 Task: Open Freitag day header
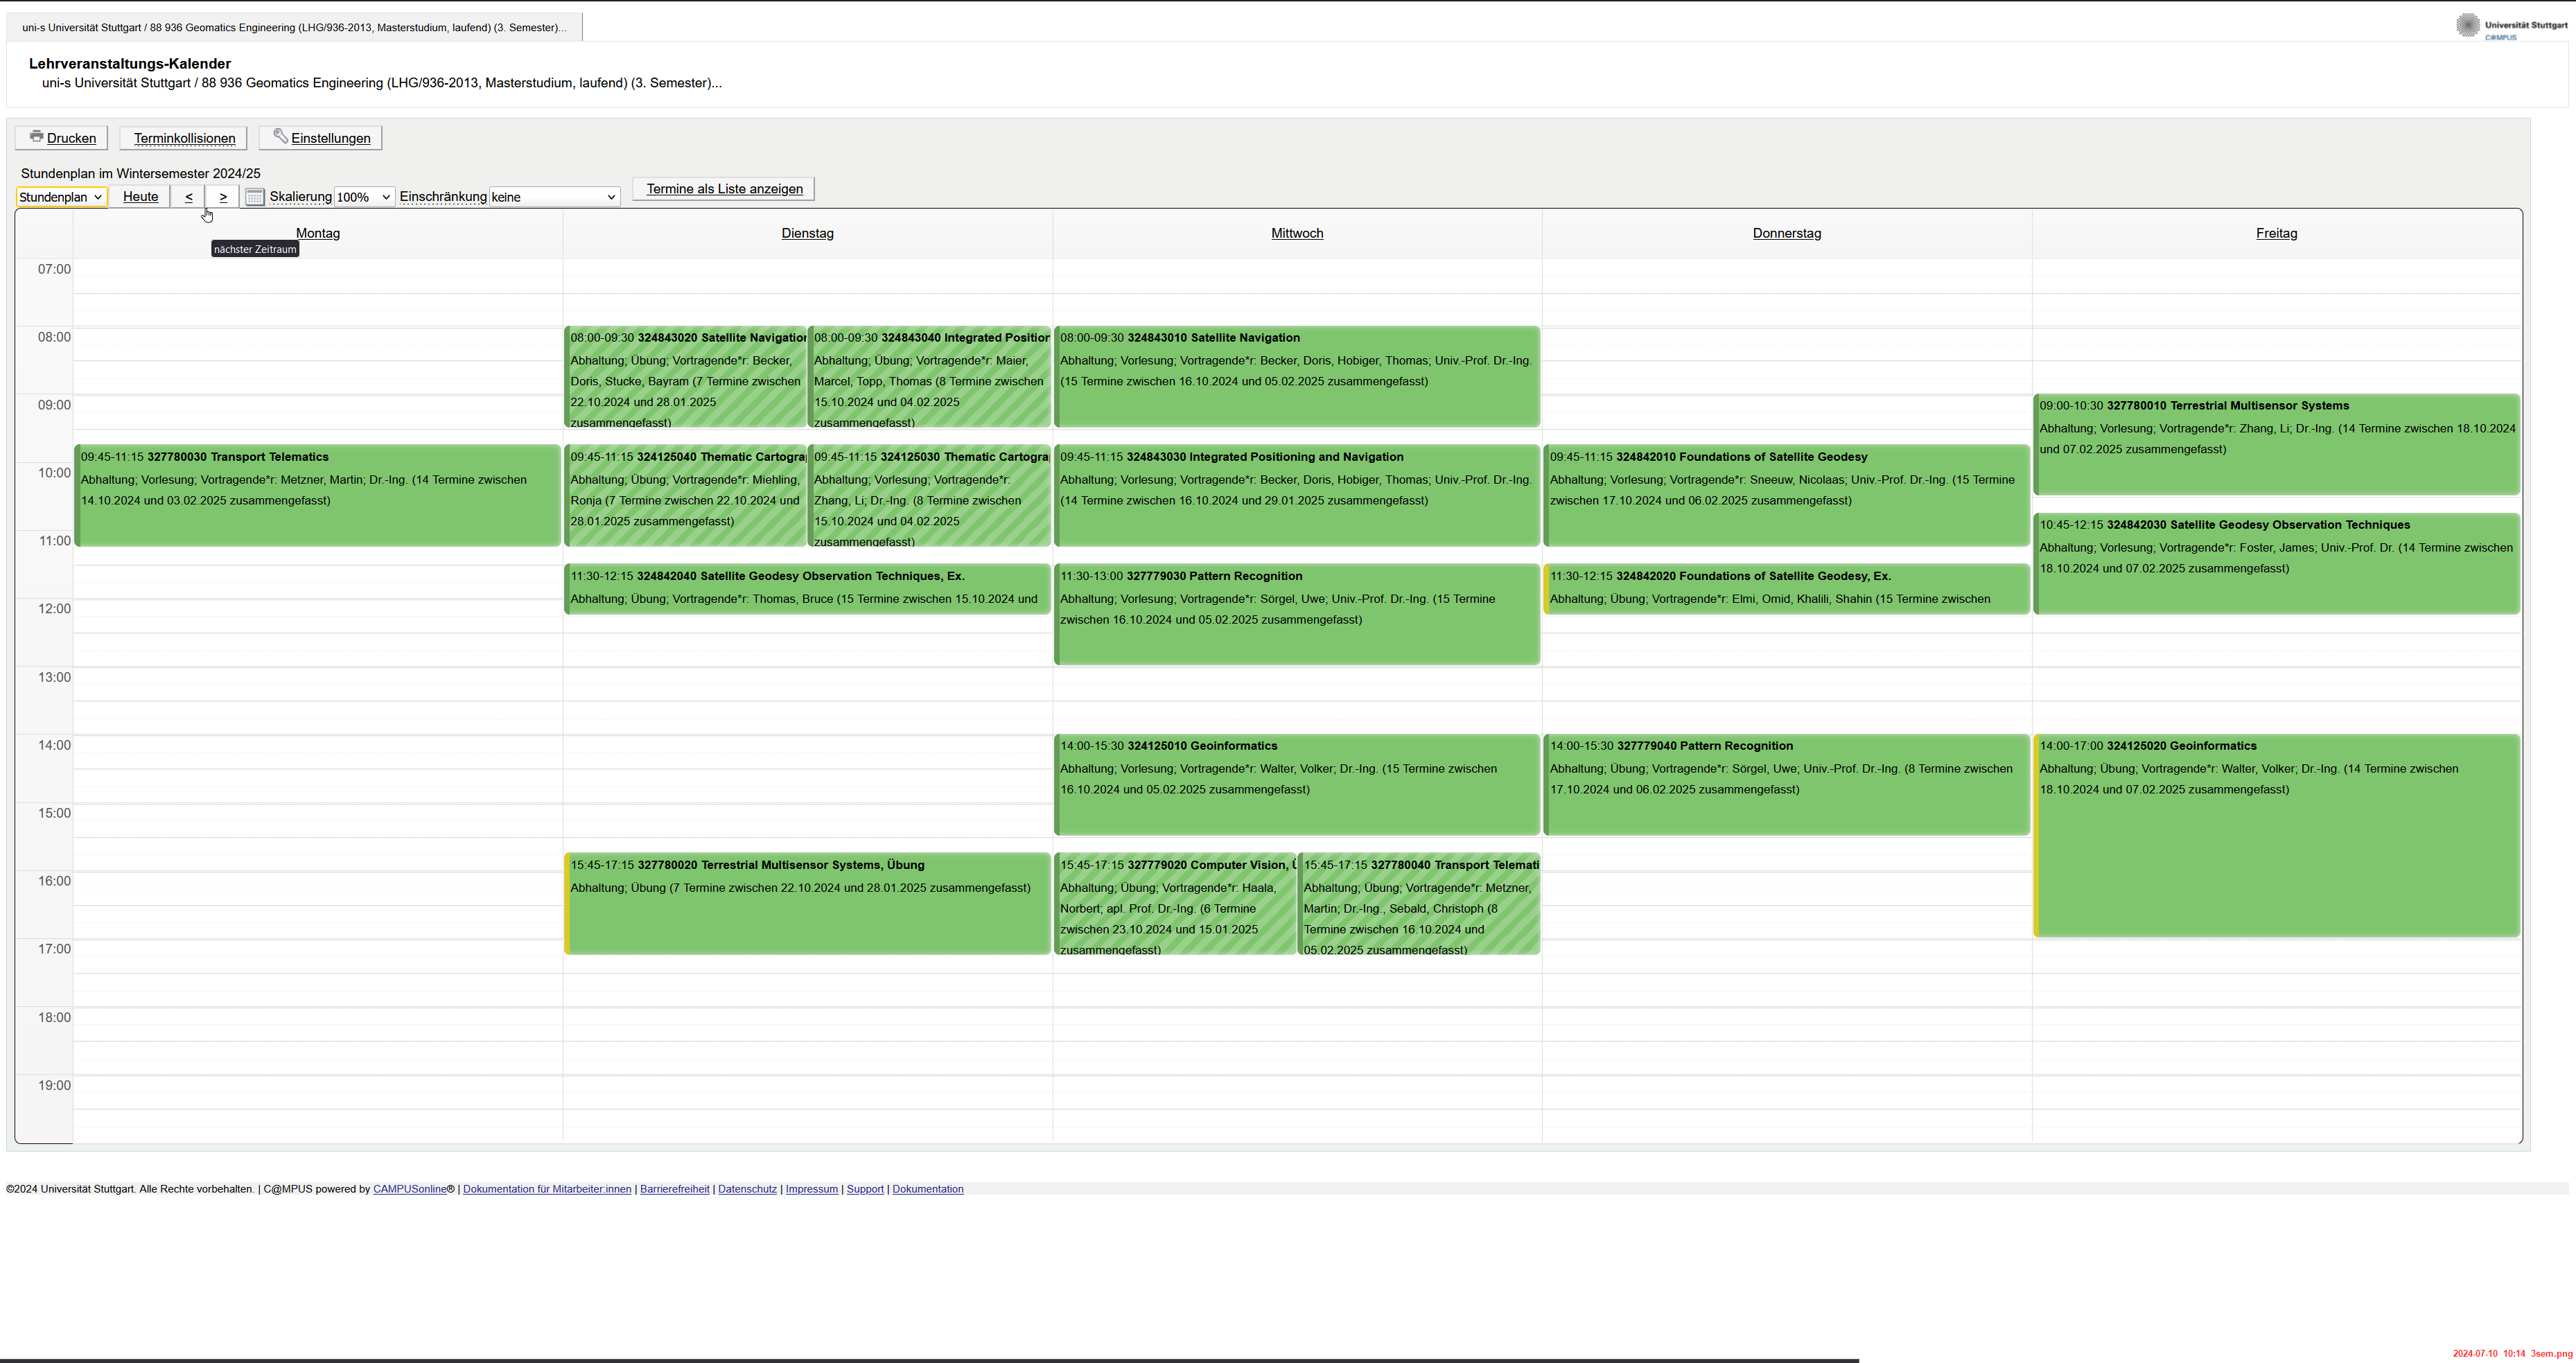point(2276,233)
